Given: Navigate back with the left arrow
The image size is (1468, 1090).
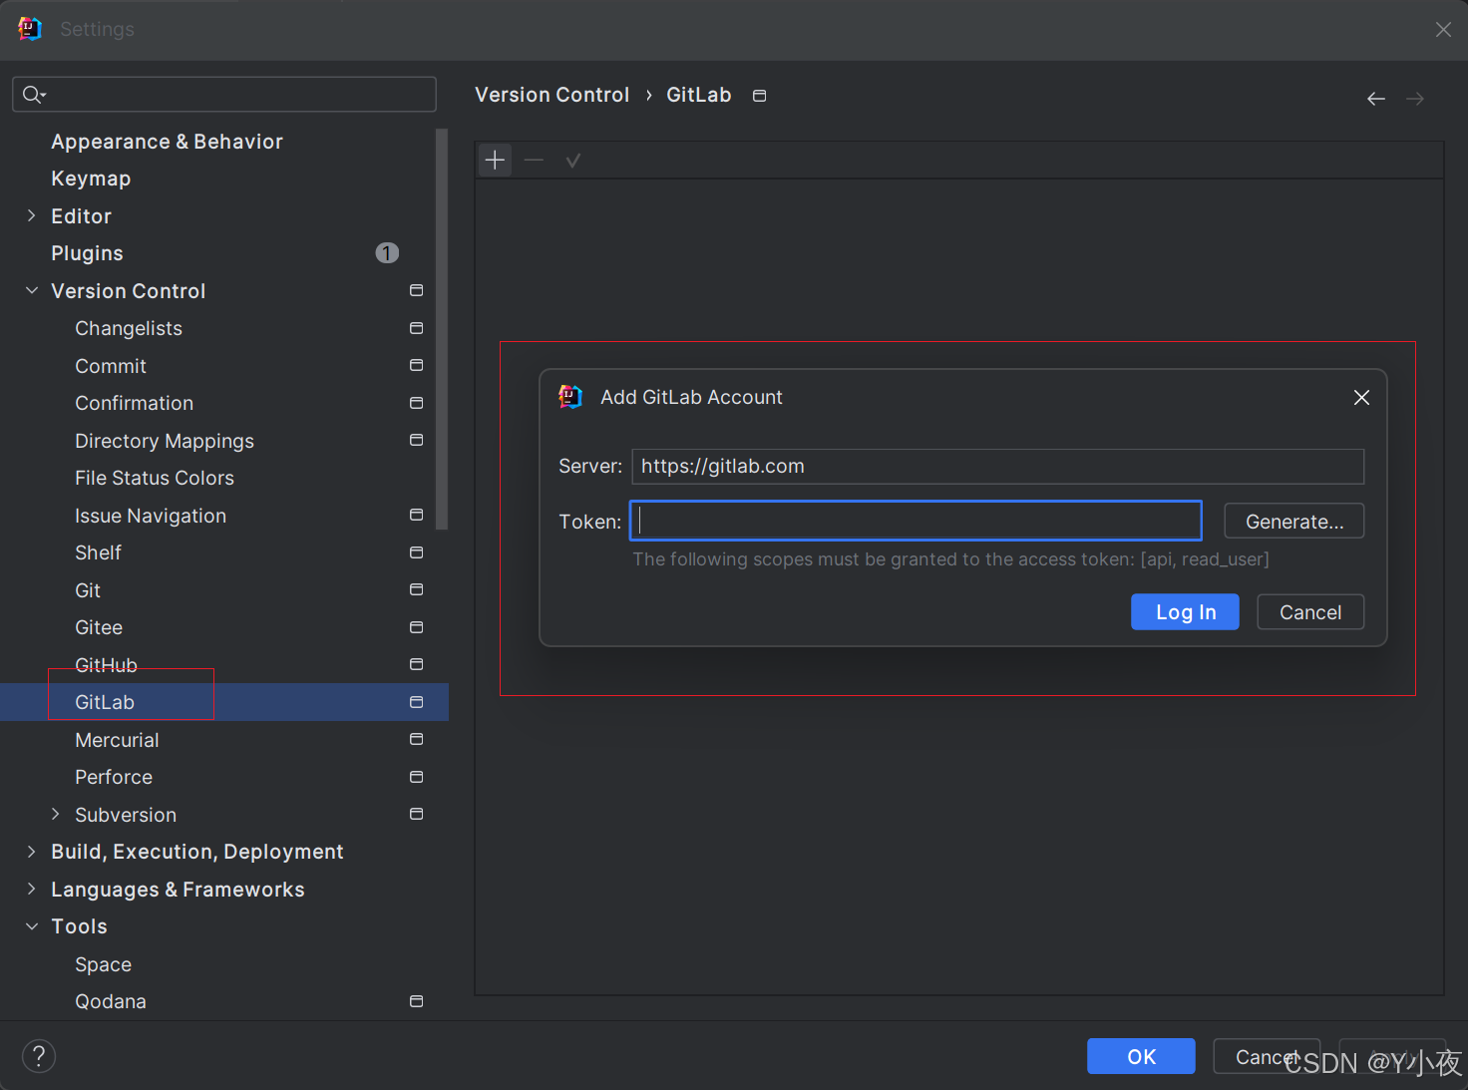Looking at the screenshot, I should pyautogui.click(x=1376, y=98).
